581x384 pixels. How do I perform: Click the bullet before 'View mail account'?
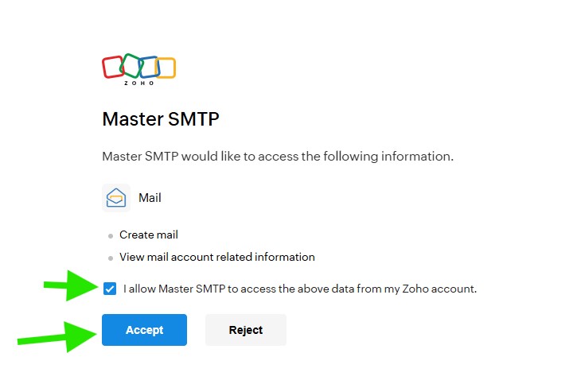(x=111, y=258)
